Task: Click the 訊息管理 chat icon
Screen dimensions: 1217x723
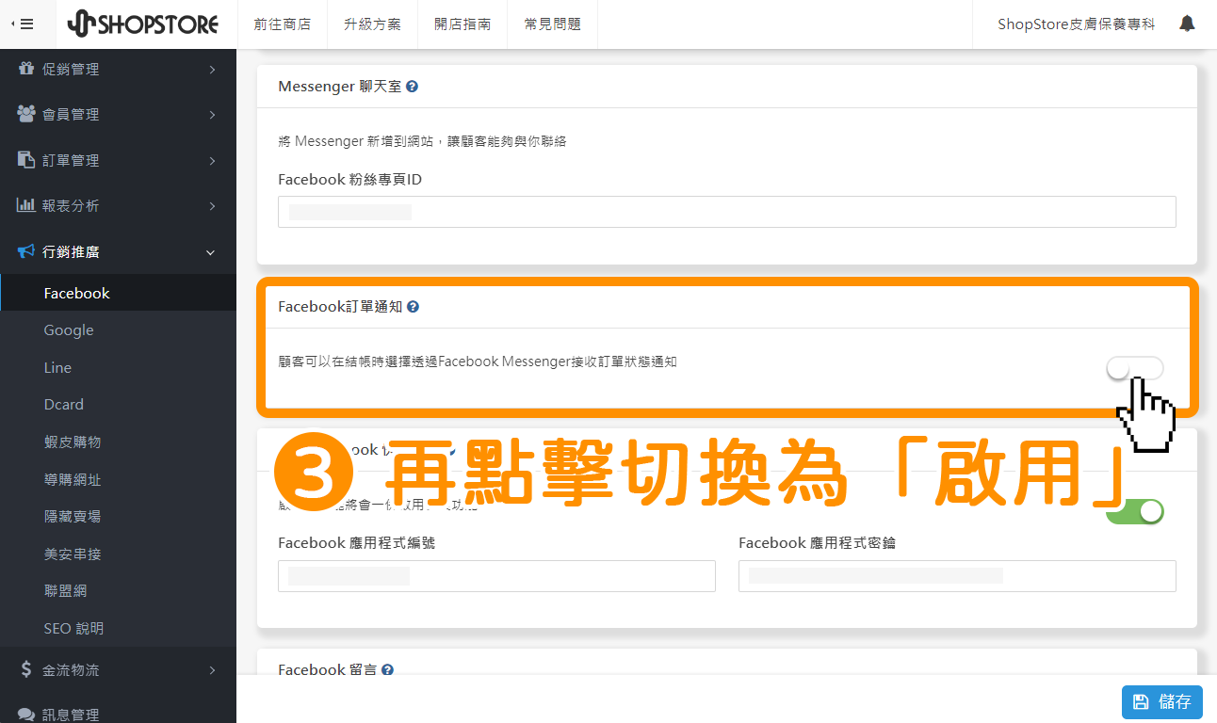Action: point(26,715)
